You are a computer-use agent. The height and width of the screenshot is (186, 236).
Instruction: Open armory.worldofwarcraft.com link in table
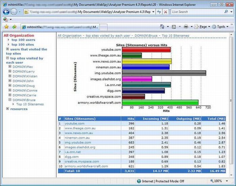point(86,166)
